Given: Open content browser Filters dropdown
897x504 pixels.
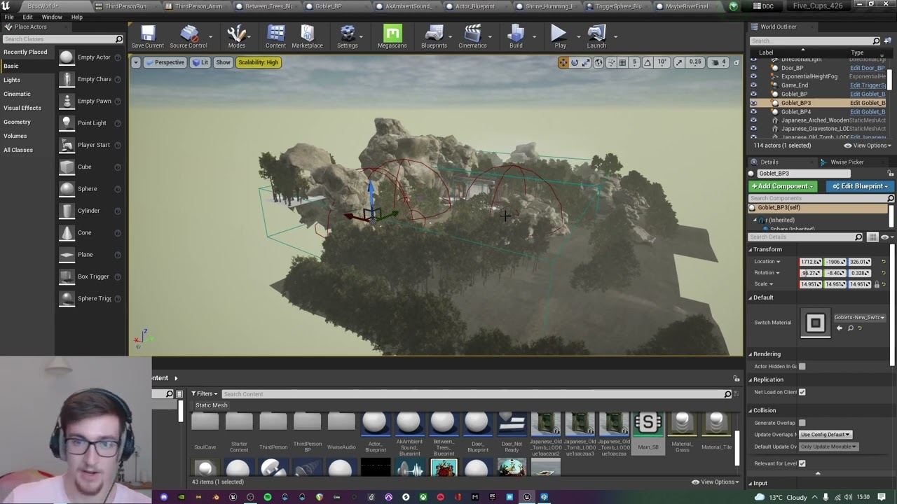Looking at the screenshot, I should (x=204, y=393).
